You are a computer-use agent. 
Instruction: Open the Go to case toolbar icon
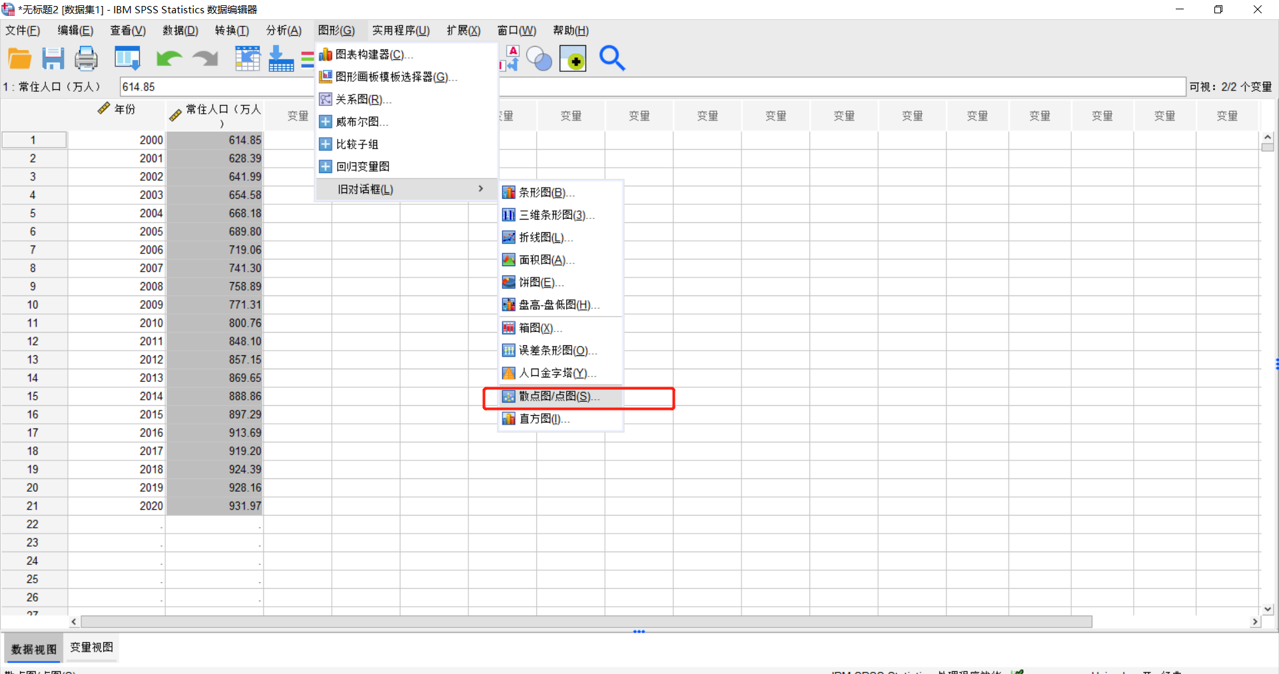[247, 59]
